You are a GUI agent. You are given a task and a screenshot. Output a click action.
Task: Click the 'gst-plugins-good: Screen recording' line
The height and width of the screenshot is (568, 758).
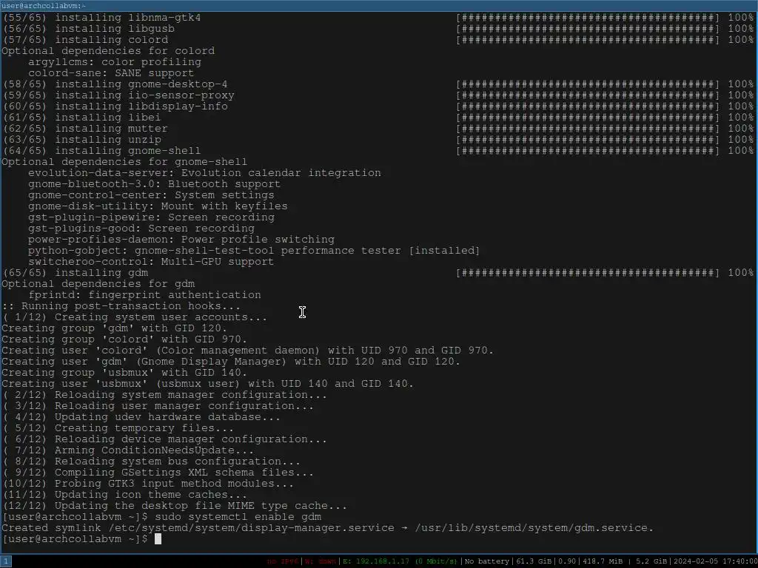tap(141, 229)
